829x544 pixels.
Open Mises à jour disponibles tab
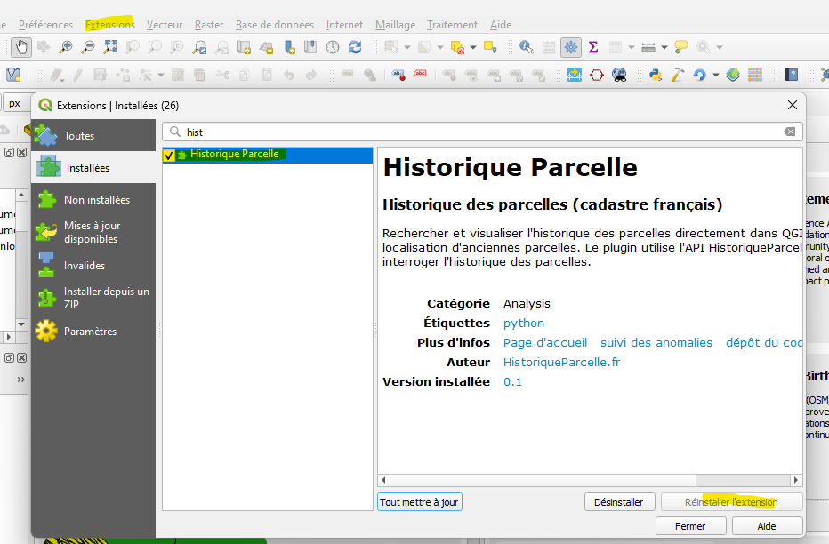click(93, 232)
